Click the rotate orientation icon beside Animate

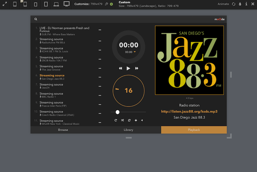pyautogui.click(x=234, y=4)
